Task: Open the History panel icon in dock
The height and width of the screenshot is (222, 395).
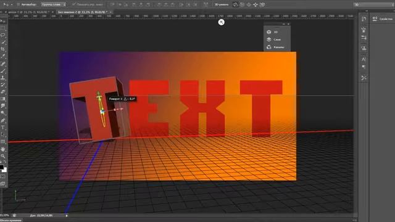Action: click(364, 19)
